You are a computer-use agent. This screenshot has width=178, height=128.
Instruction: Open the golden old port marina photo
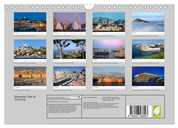(x=30, y=76)
